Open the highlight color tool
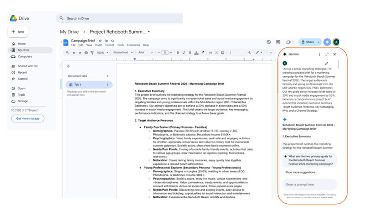Viewport: 374px width, 210px height. tap(203, 53)
